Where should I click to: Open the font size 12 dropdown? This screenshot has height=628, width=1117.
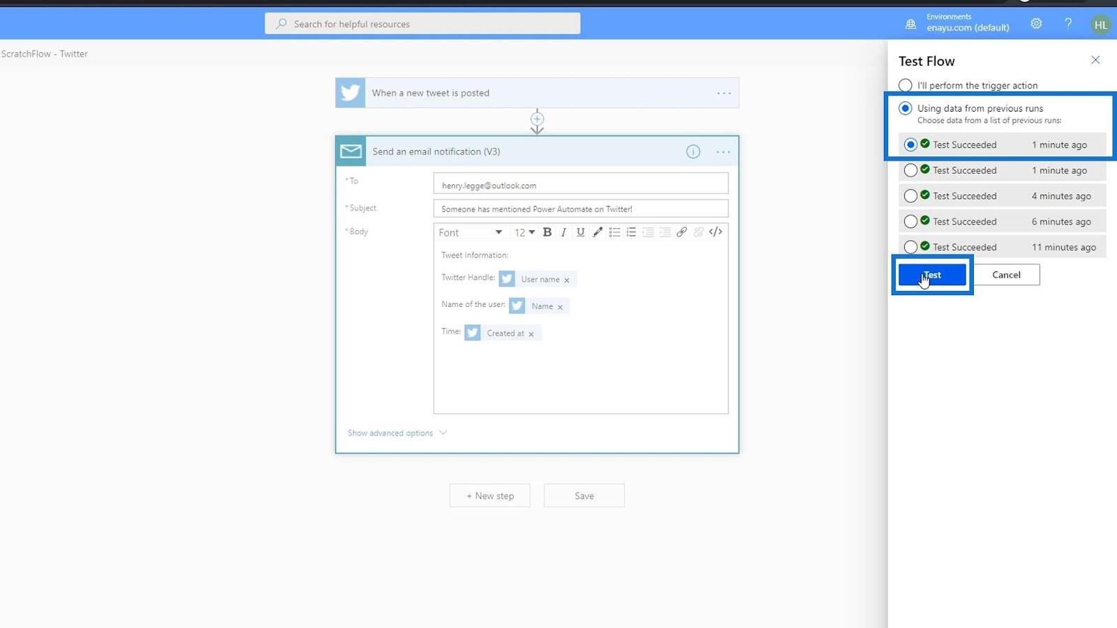[524, 232]
